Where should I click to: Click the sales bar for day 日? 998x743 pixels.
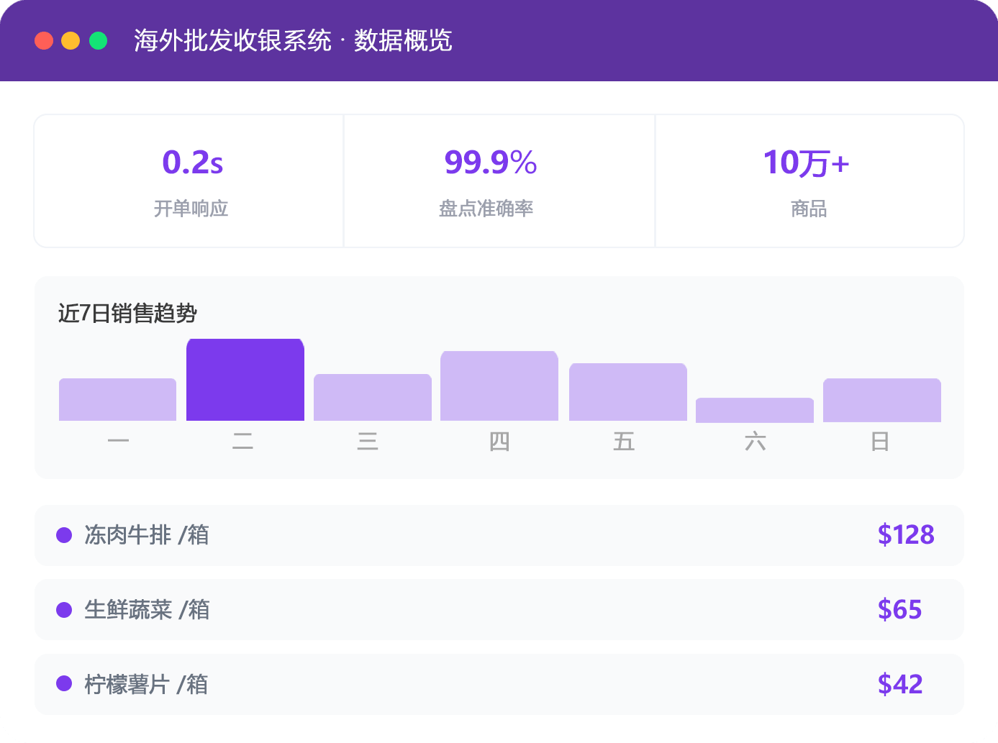click(882, 400)
